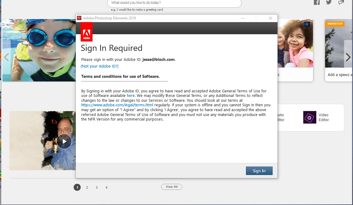This screenshot has width=353, height=205.
Task: Play the video of man holding mug
Action: point(64,141)
